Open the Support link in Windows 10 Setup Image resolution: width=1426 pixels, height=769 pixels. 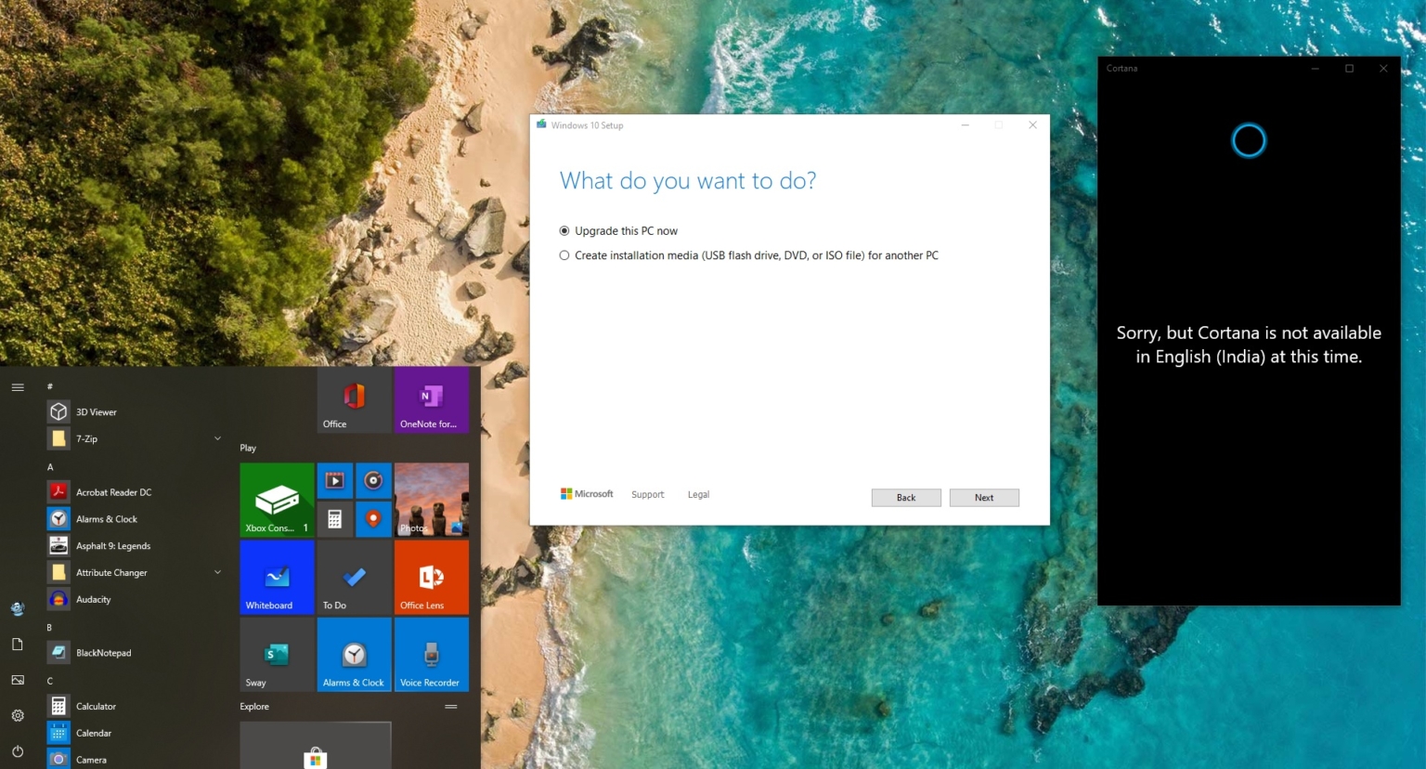pos(647,493)
